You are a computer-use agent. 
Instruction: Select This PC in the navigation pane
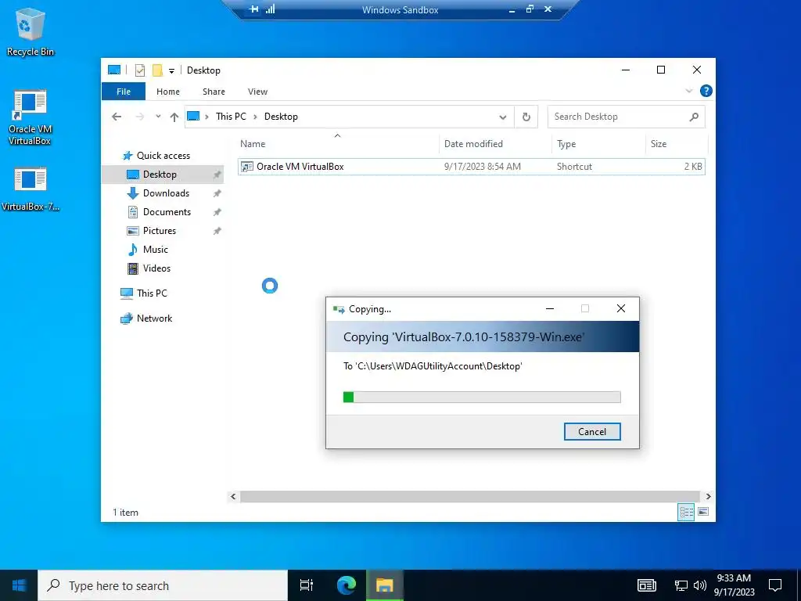pyautogui.click(x=152, y=293)
